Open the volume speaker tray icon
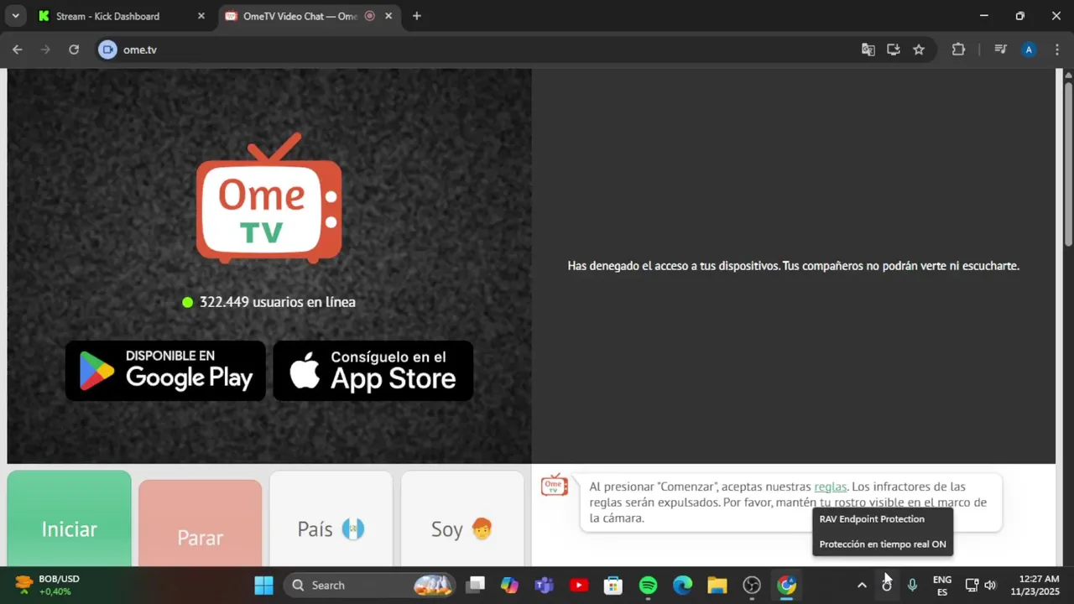The image size is (1074, 604). (990, 586)
